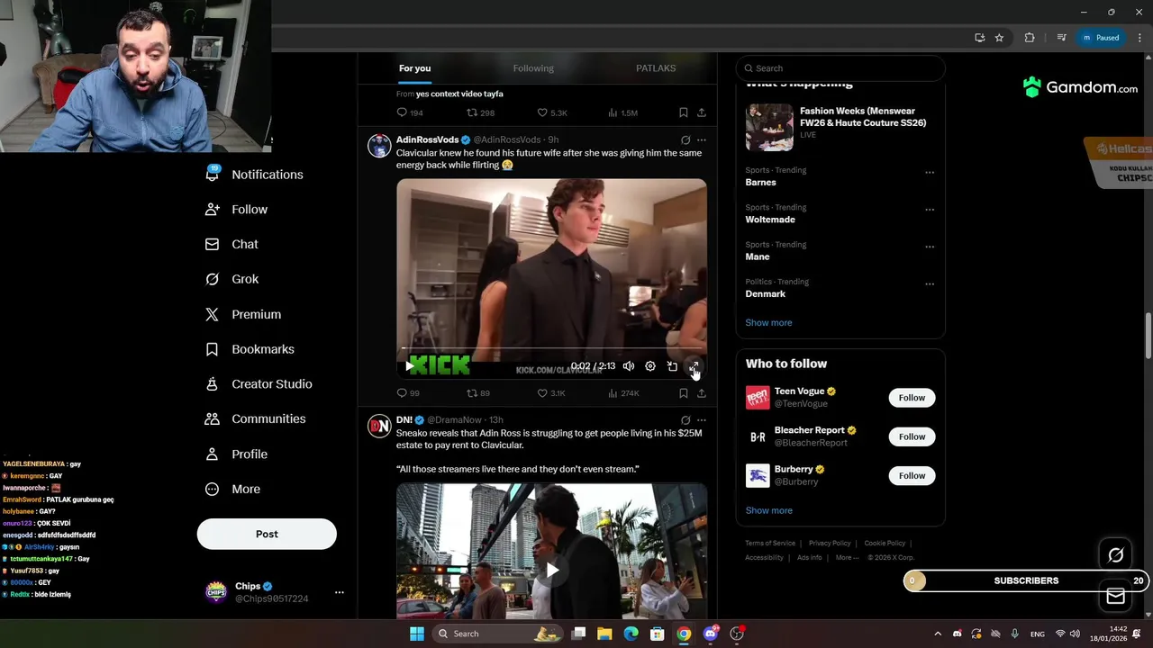The image size is (1153, 648).
Task: Seek on the AdinRossVods video progress bar
Action: (x=551, y=349)
